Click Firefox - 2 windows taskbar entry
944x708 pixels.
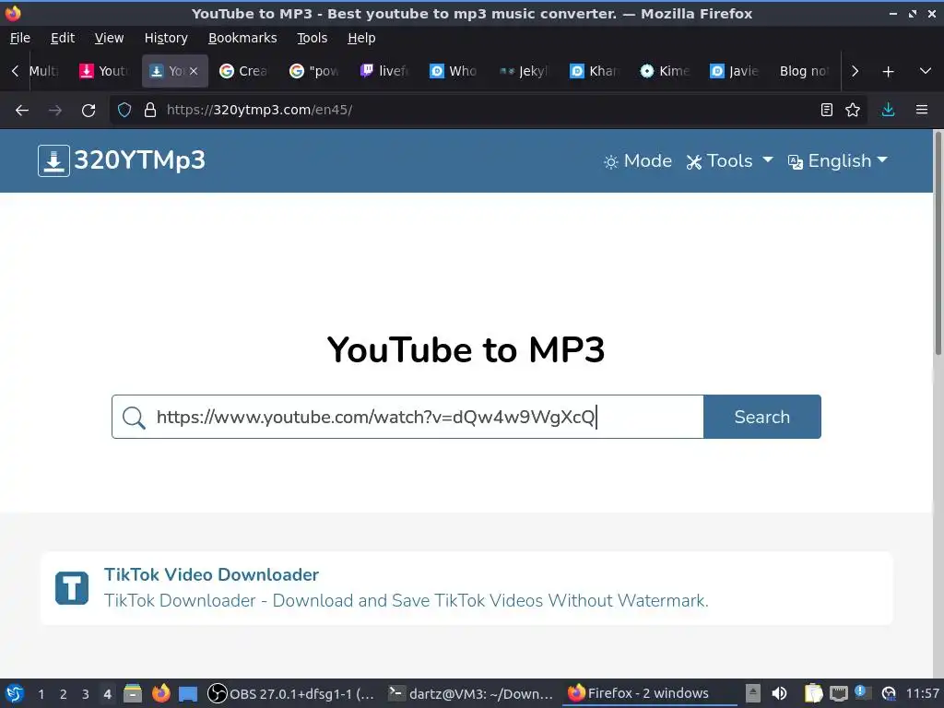649,693
